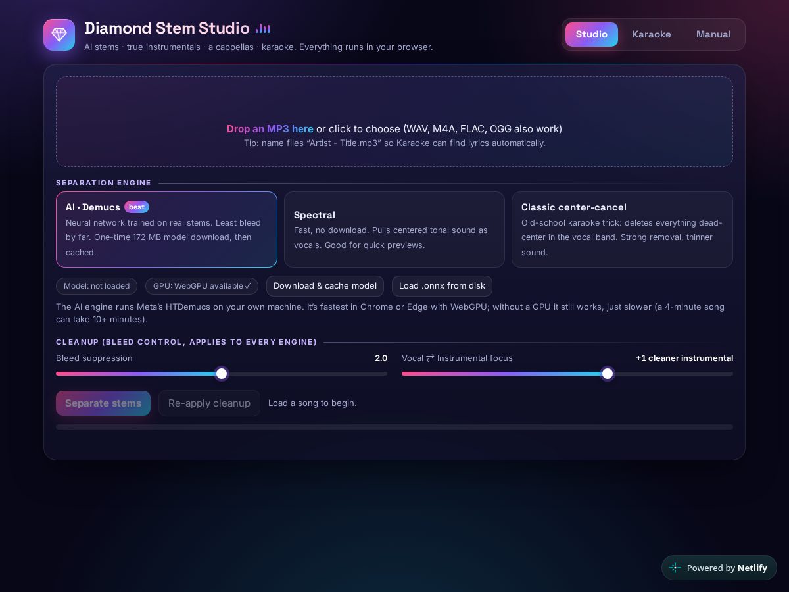Viewport: 789px width, 592px height.
Task: Open the Manual tab
Action: point(713,34)
